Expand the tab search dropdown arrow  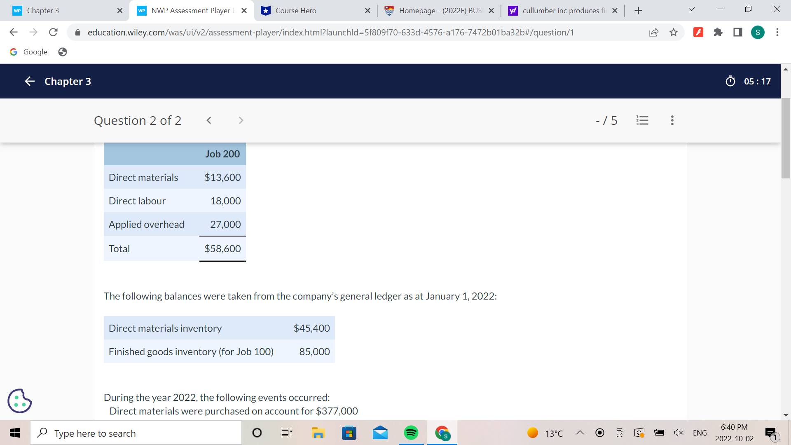[x=692, y=9]
